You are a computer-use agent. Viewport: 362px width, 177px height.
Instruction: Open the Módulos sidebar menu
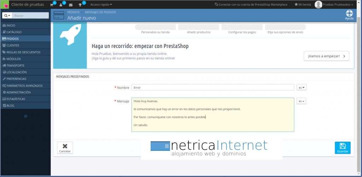13,59
